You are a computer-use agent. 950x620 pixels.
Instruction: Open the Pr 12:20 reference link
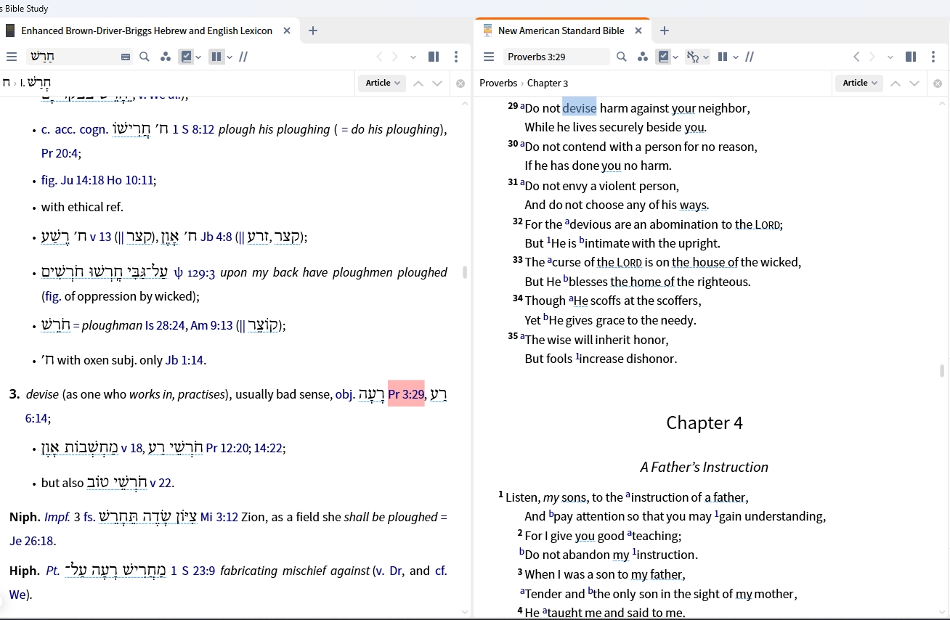pos(227,448)
